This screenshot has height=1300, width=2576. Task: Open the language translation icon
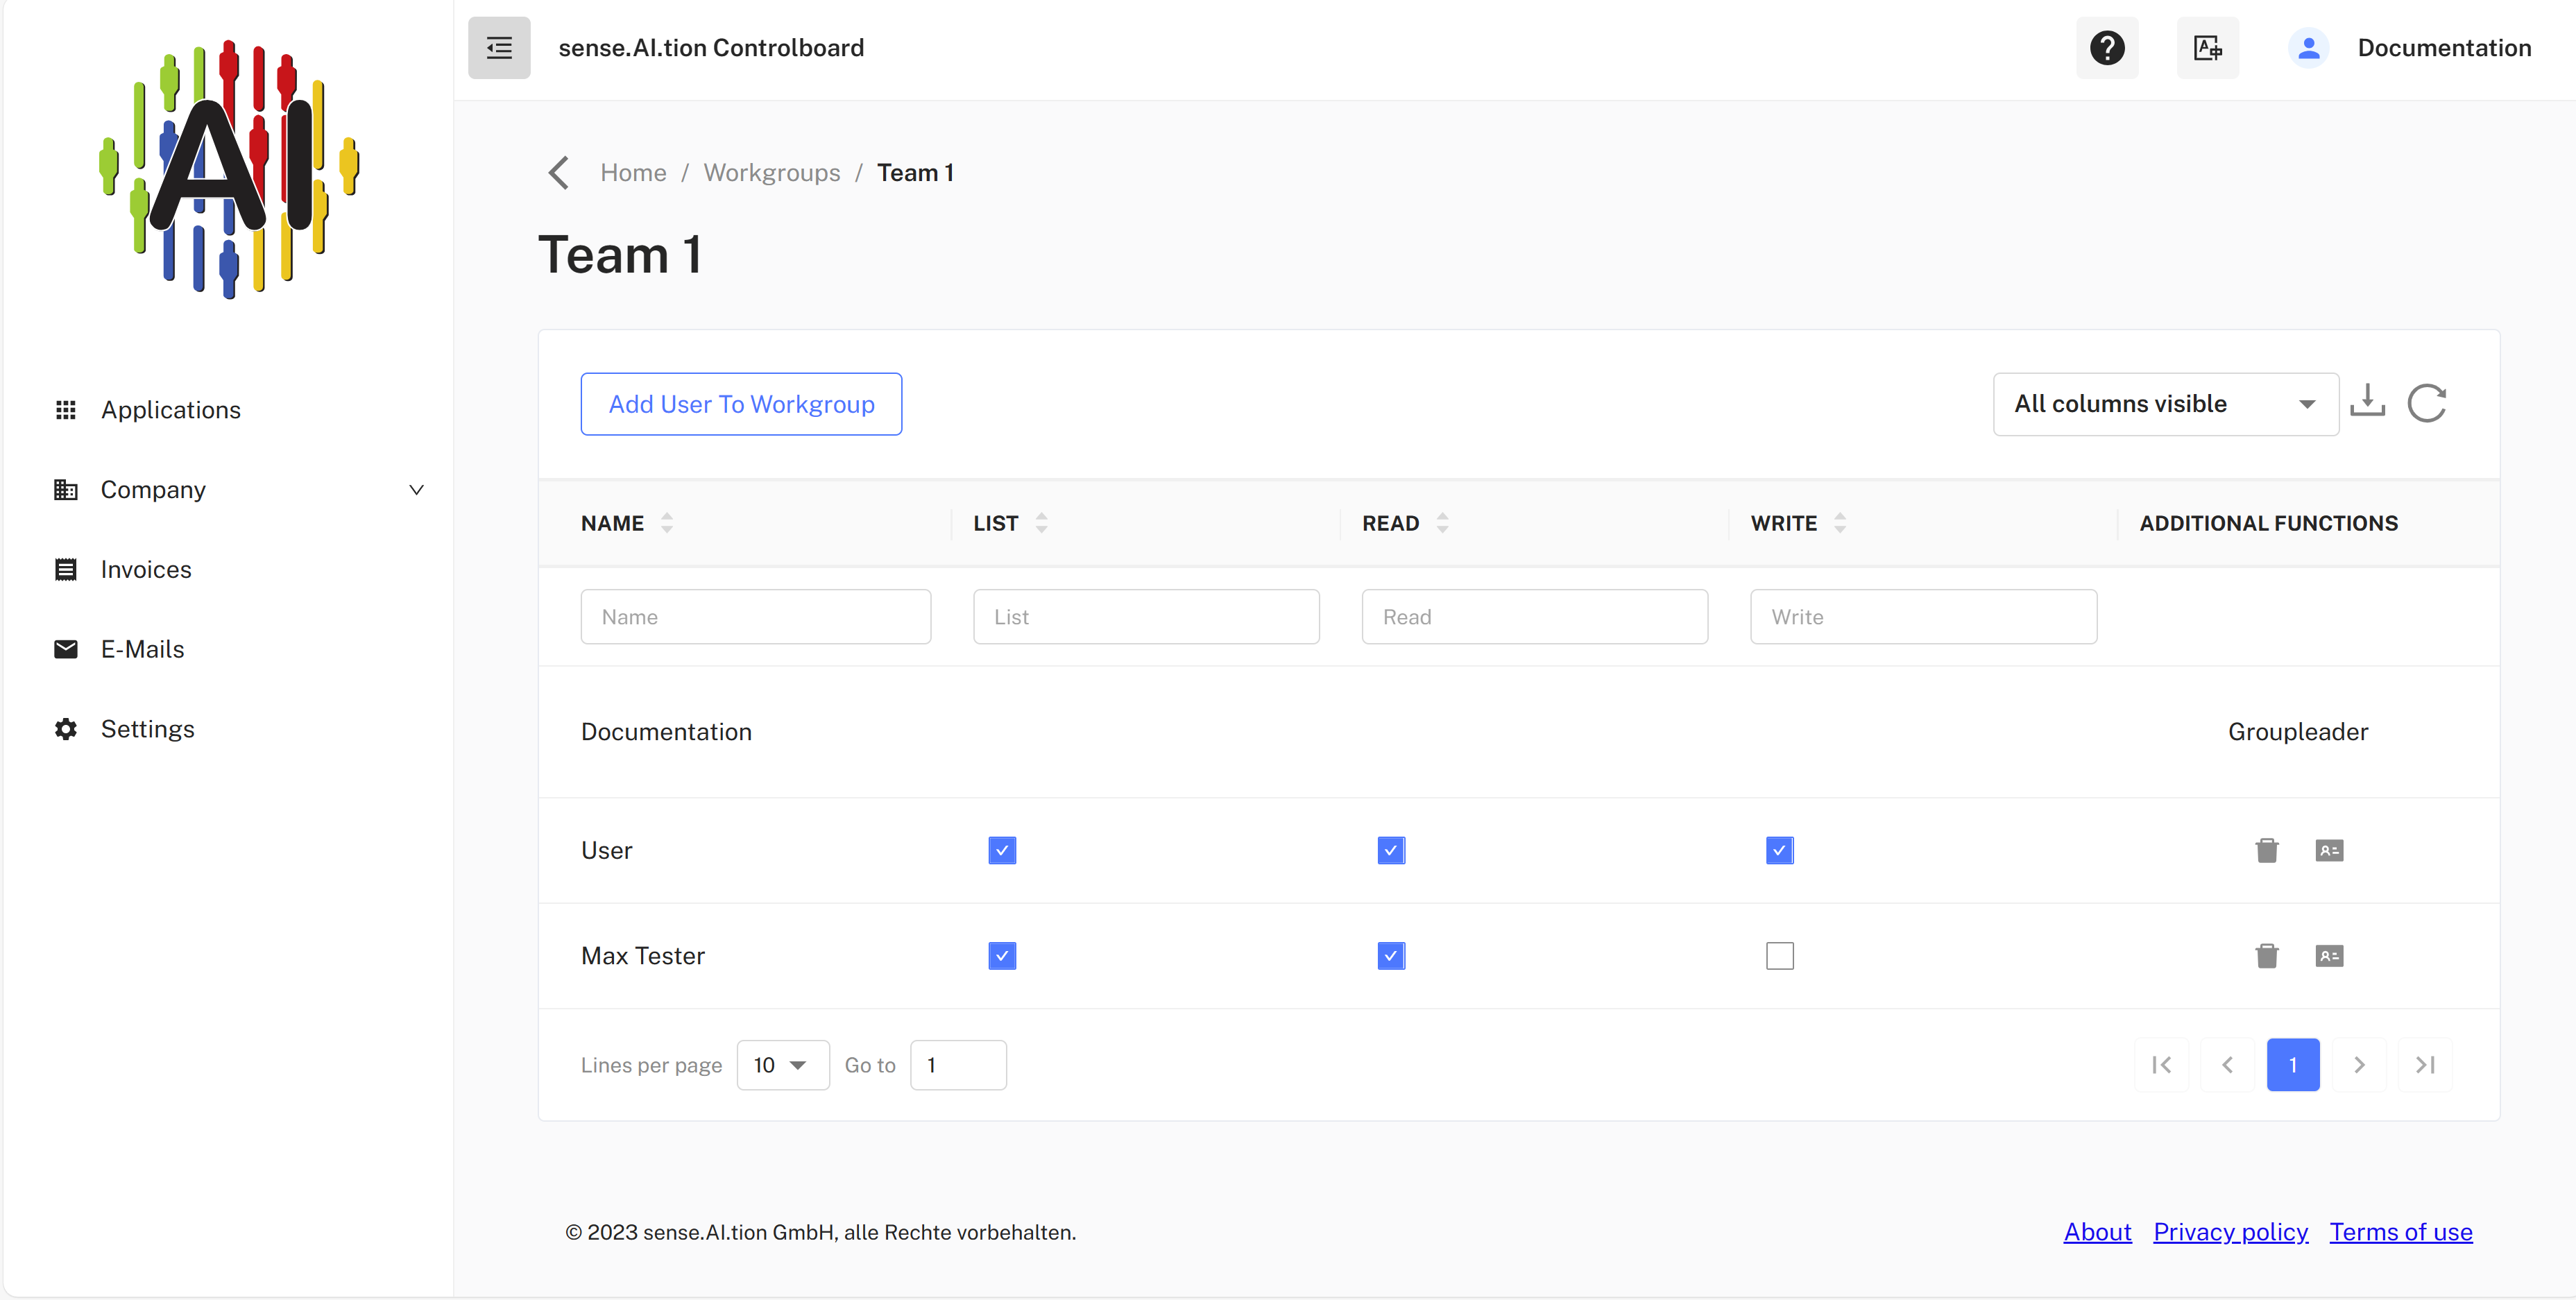pos(2208,48)
